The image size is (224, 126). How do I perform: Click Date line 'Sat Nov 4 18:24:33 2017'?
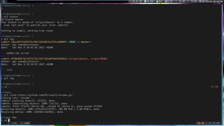[27, 64]
